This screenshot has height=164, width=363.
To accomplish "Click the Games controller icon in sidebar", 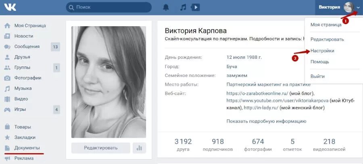I will tap(7, 110).
